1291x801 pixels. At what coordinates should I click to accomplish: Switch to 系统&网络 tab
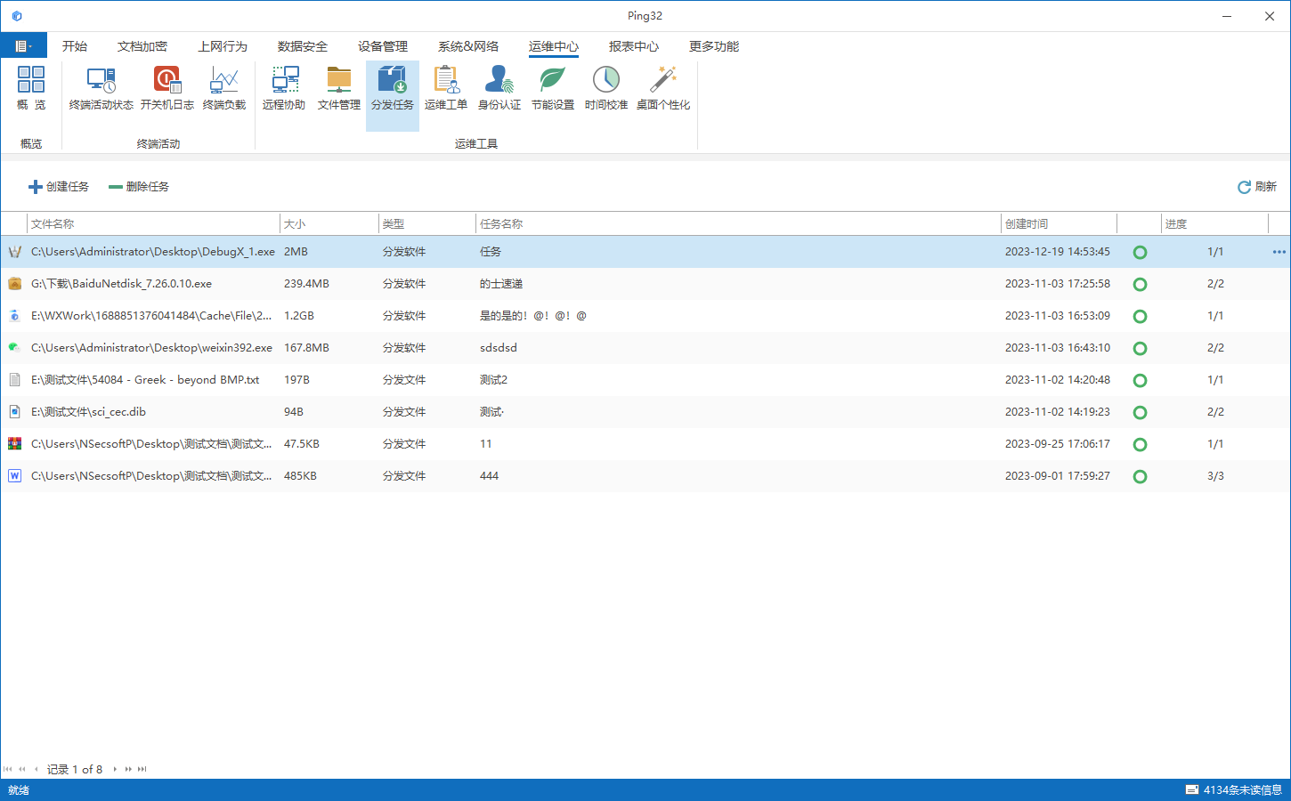click(468, 46)
